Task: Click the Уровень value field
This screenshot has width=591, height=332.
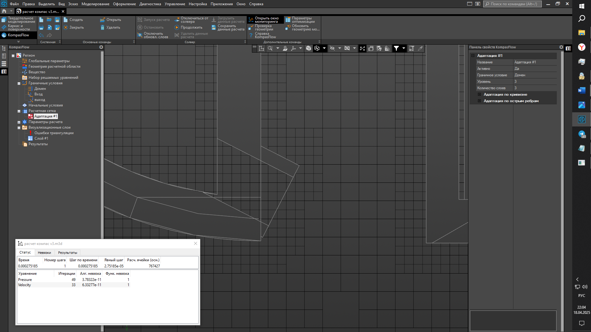Action: click(x=535, y=82)
